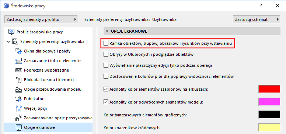Select Opcje ekranowe in the sidebar
The width and height of the screenshot is (286, 134).
(x=39, y=128)
